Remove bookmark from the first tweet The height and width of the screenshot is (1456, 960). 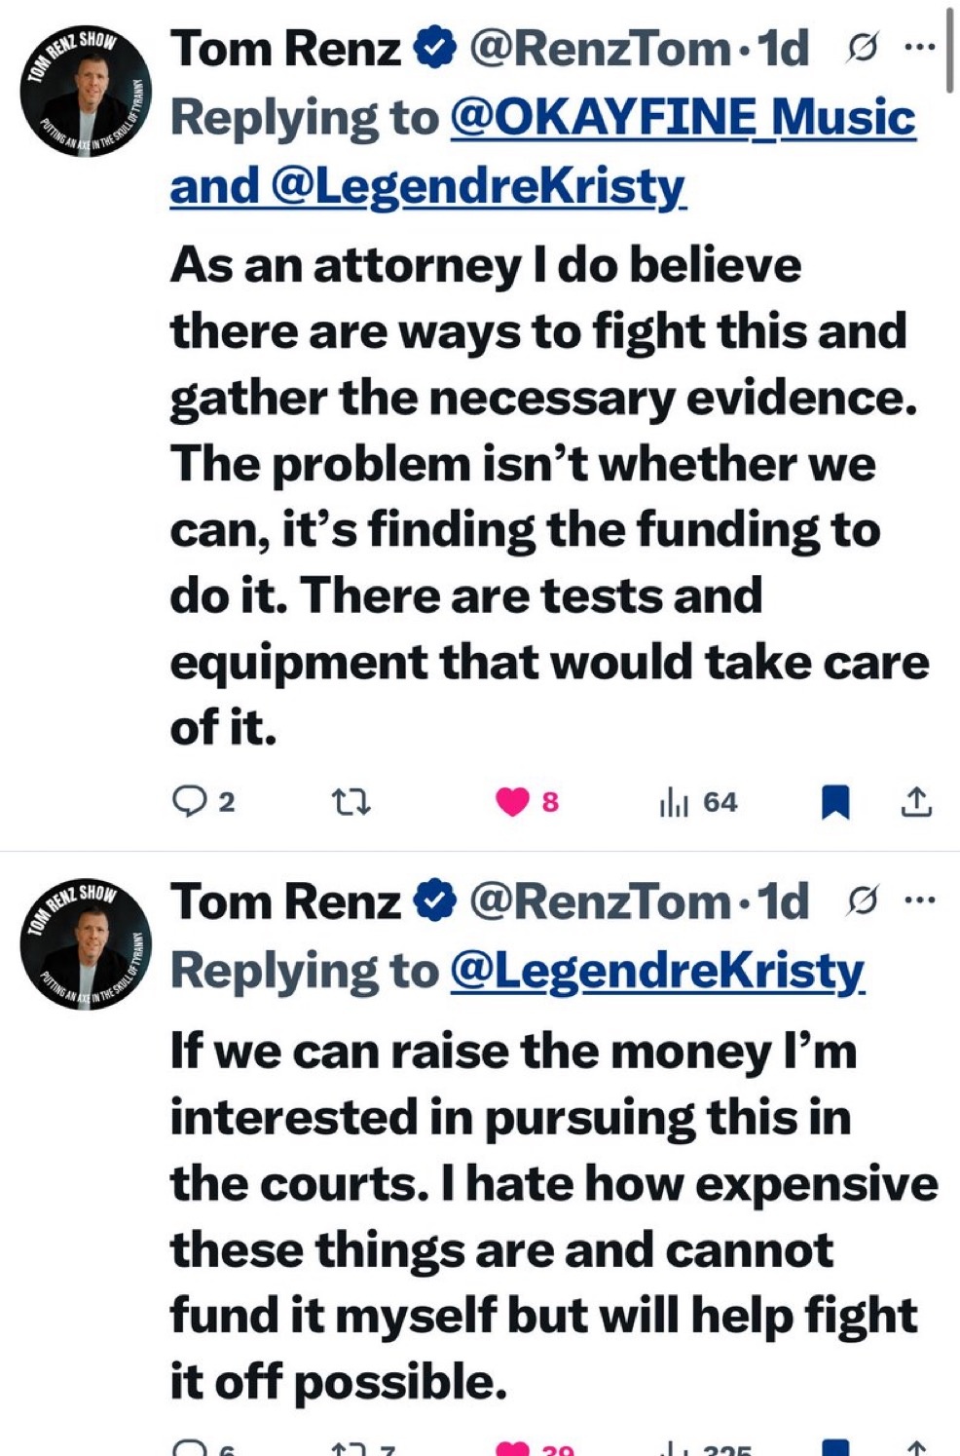835,802
